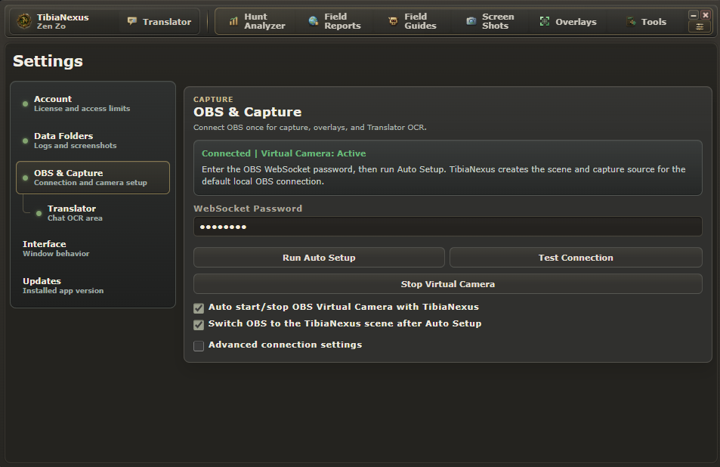
Task: Click the TibiaNexus emblem logo icon
Action: 24,21
